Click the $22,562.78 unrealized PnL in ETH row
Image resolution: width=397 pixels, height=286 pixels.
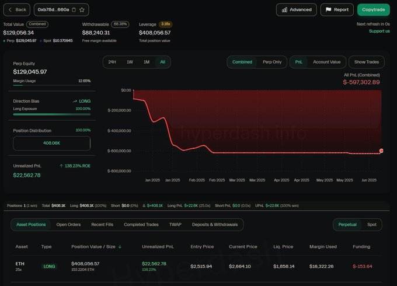pyautogui.click(x=154, y=264)
